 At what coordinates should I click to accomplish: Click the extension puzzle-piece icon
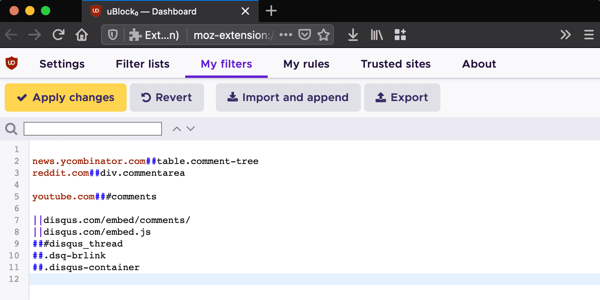(135, 34)
